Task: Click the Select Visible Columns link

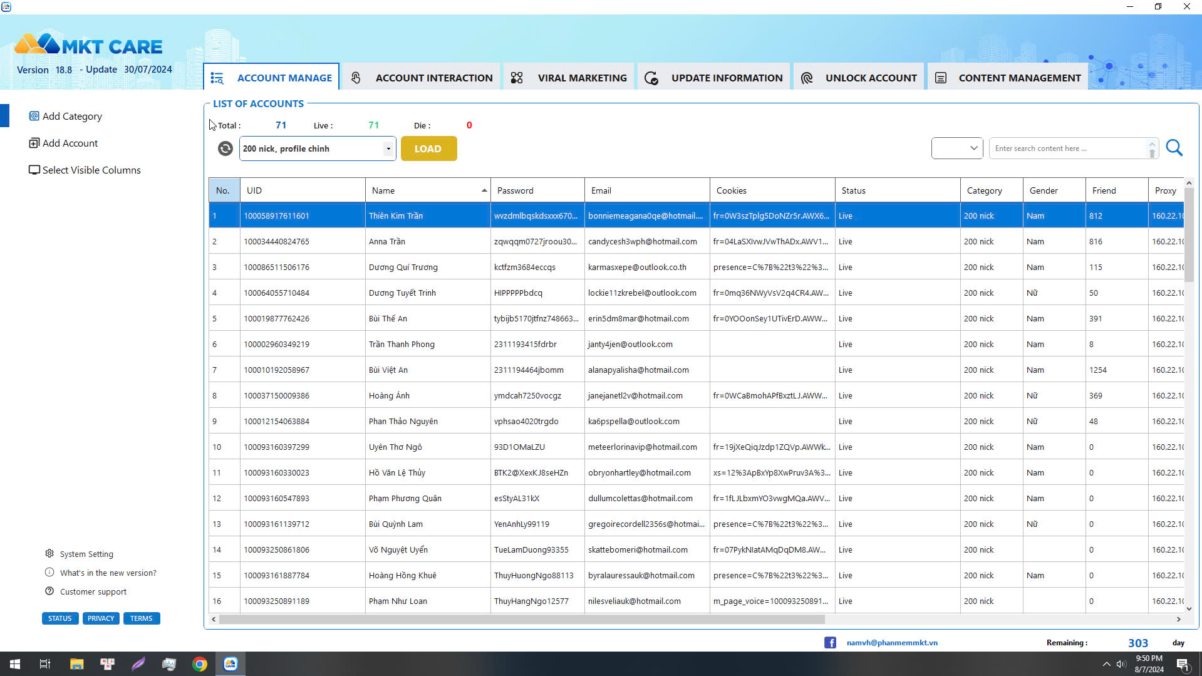Action: (x=91, y=170)
